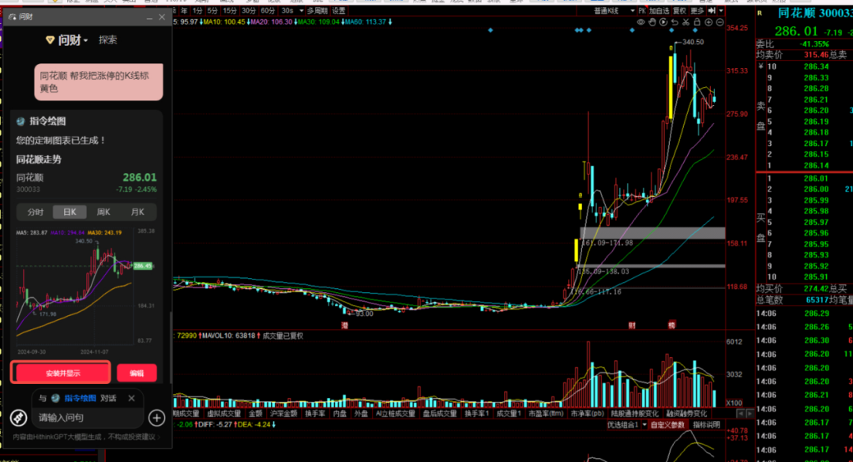Click the scissors icon above the chart
This screenshot has width=853, height=462.
pyautogui.click(x=686, y=22)
